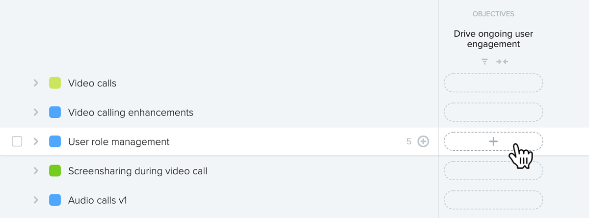This screenshot has height=218, width=589.
Task: Click green swatch beside Screensharing during video call
Action: click(x=55, y=171)
